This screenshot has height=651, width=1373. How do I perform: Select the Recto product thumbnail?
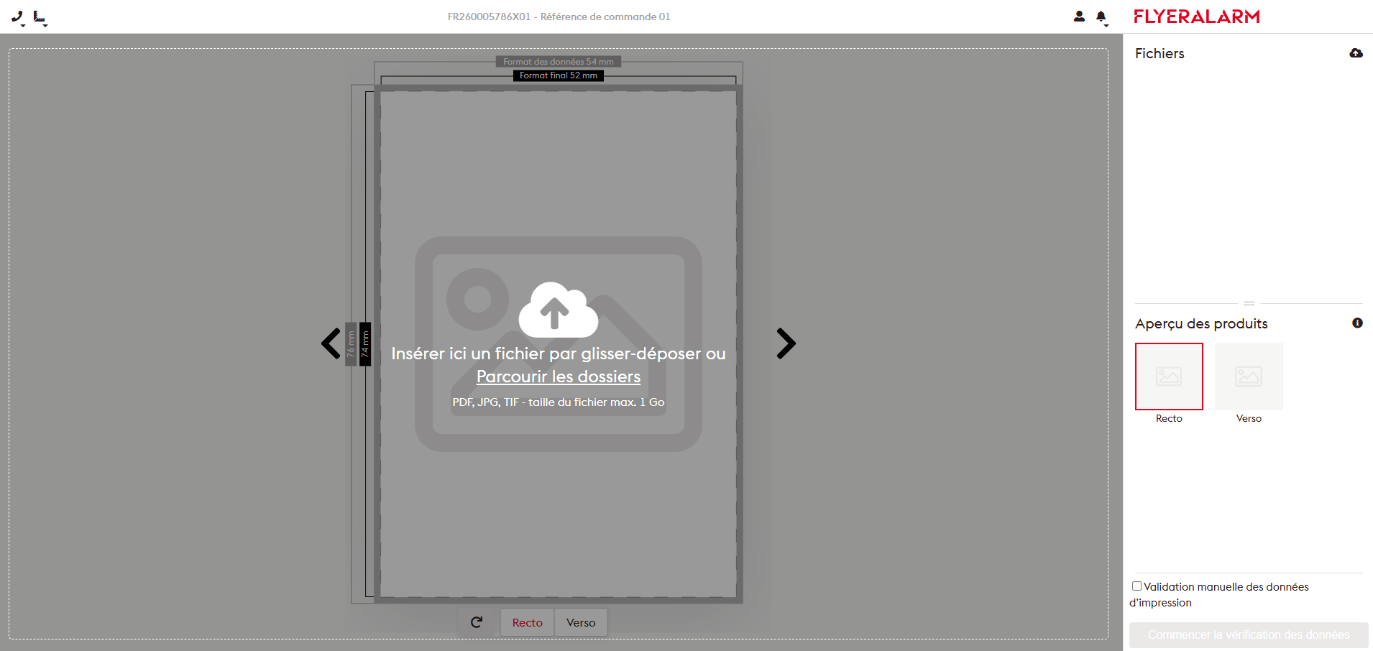pyautogui.click(x=1169, y=377)
